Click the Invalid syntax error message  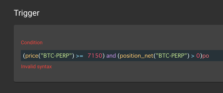(x=36, y=66)
